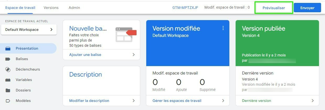This screenshot has height=110, width=325.
Task: Click the blue Envoyer button
Action: pos(307,8)
